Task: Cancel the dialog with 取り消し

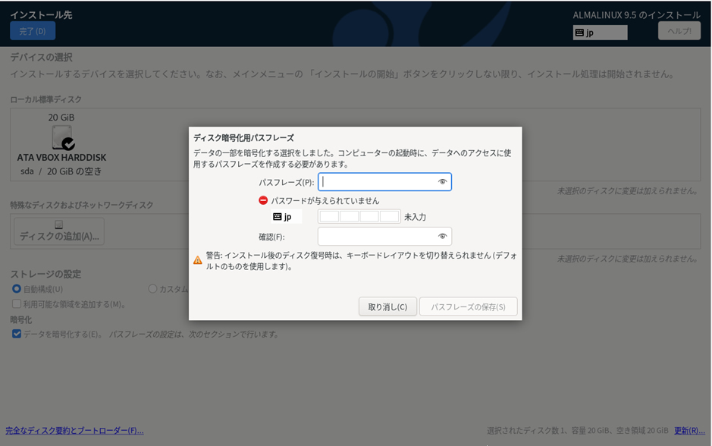Action: (387, 306)
